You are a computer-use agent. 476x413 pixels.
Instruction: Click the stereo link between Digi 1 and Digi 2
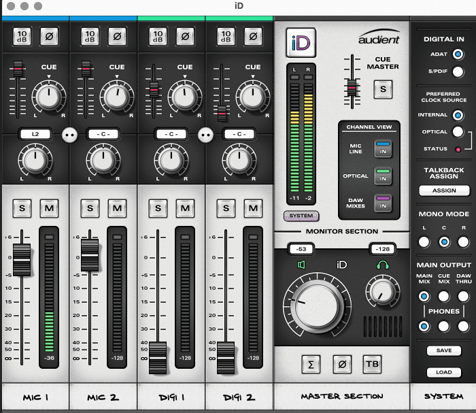(x=206, y=135)
